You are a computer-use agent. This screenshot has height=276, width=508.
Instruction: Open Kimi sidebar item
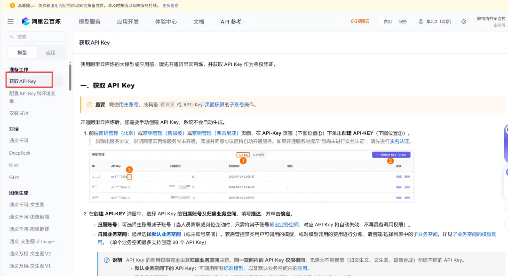point(14,165)
